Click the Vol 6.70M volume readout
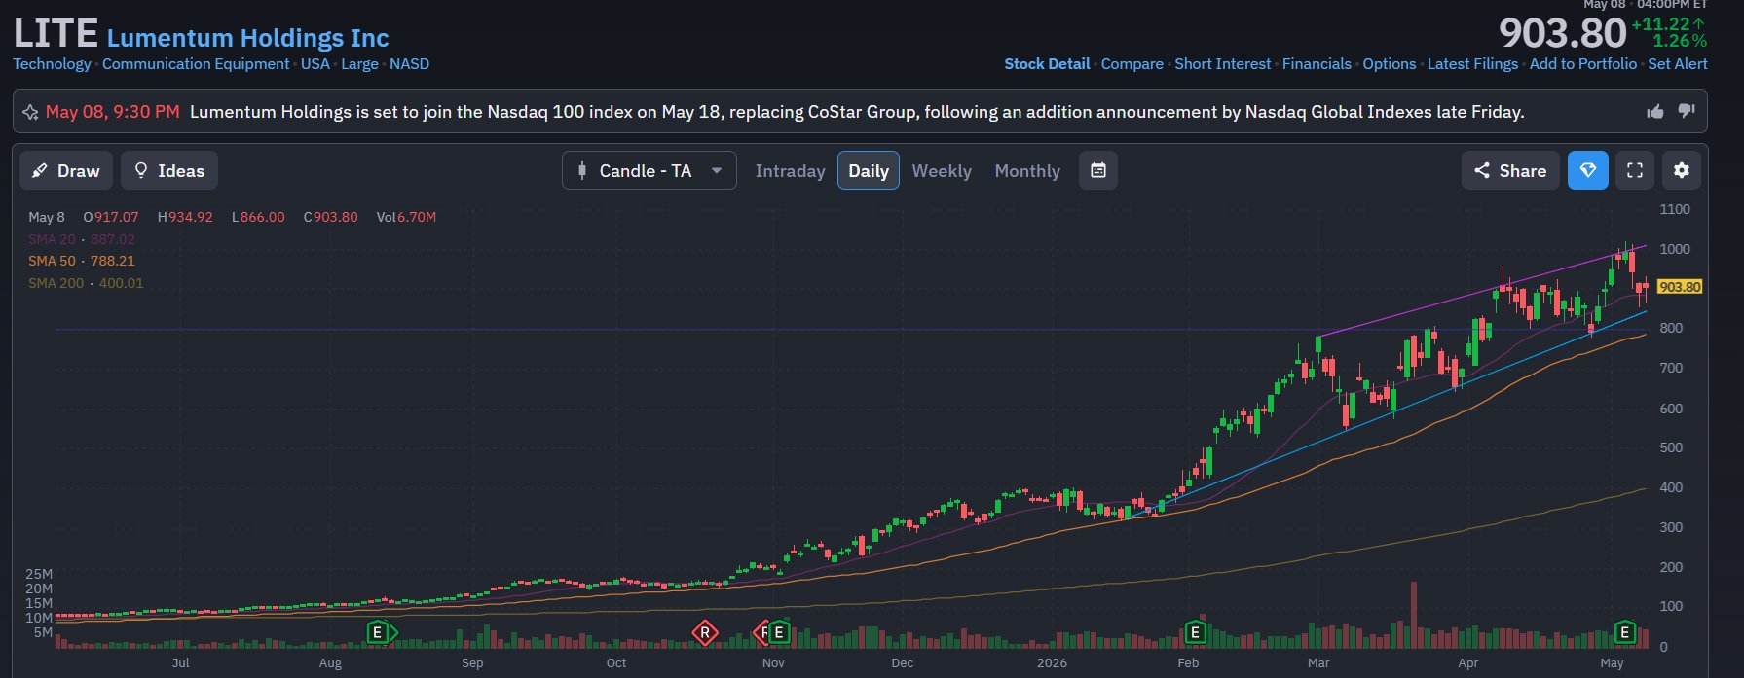Viewport: 1744px width, 678px height. click(x=406, y=217)
